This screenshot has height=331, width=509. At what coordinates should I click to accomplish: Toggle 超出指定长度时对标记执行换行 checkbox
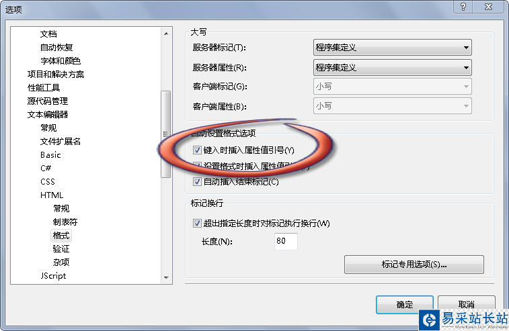click(x=197, y=223)
